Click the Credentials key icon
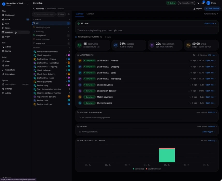The width and height of the screenshot is (222, 181). 3,70
